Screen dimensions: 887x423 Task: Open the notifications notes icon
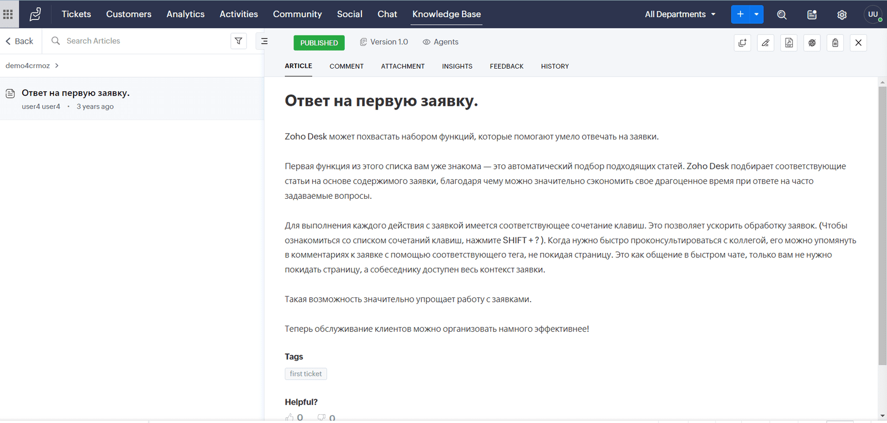coord(812,14)
